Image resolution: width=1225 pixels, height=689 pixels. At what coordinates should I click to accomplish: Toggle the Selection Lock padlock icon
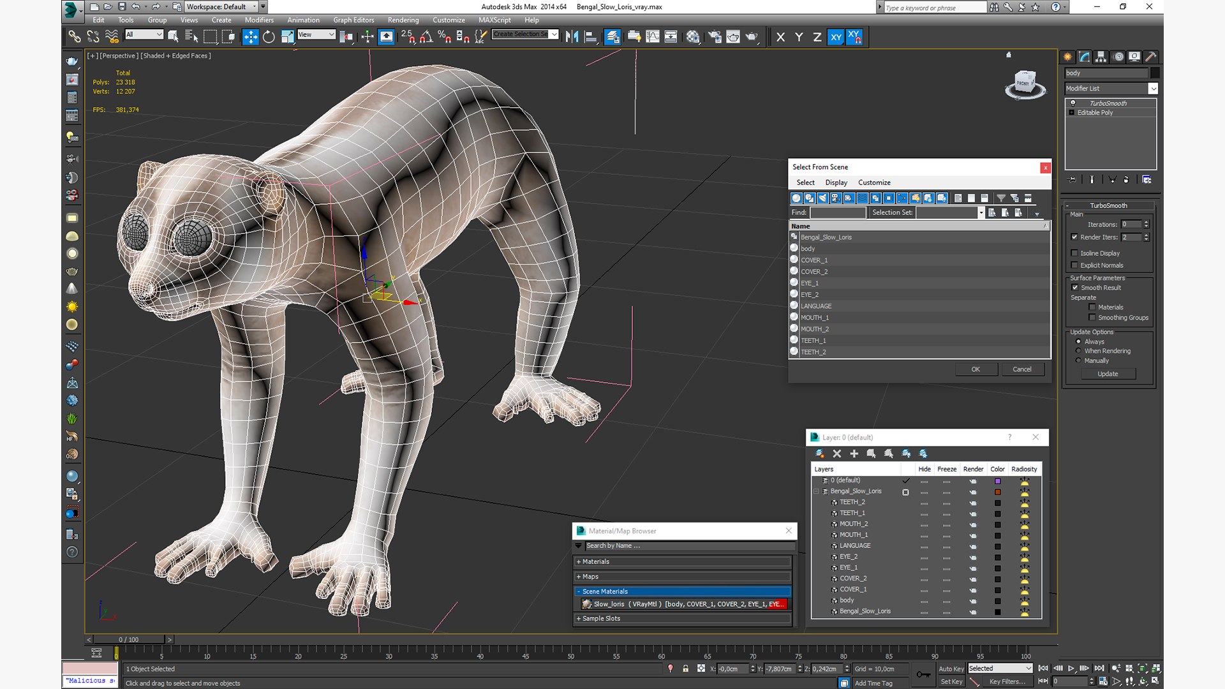point(686,669)
